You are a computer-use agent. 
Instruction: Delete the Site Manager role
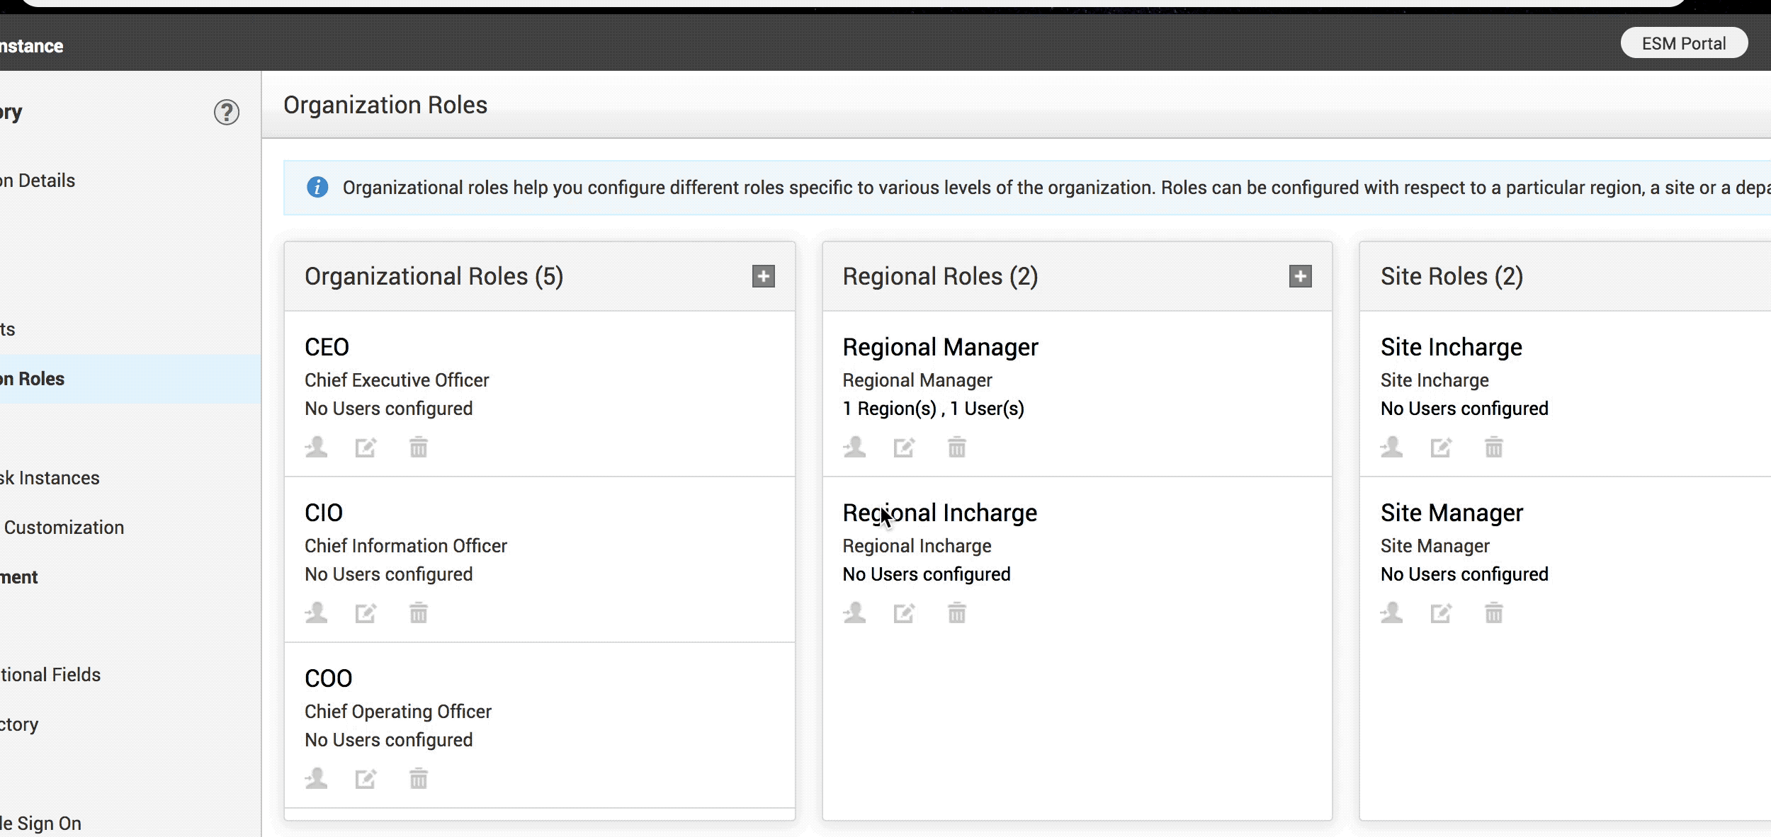(1494, 613)
